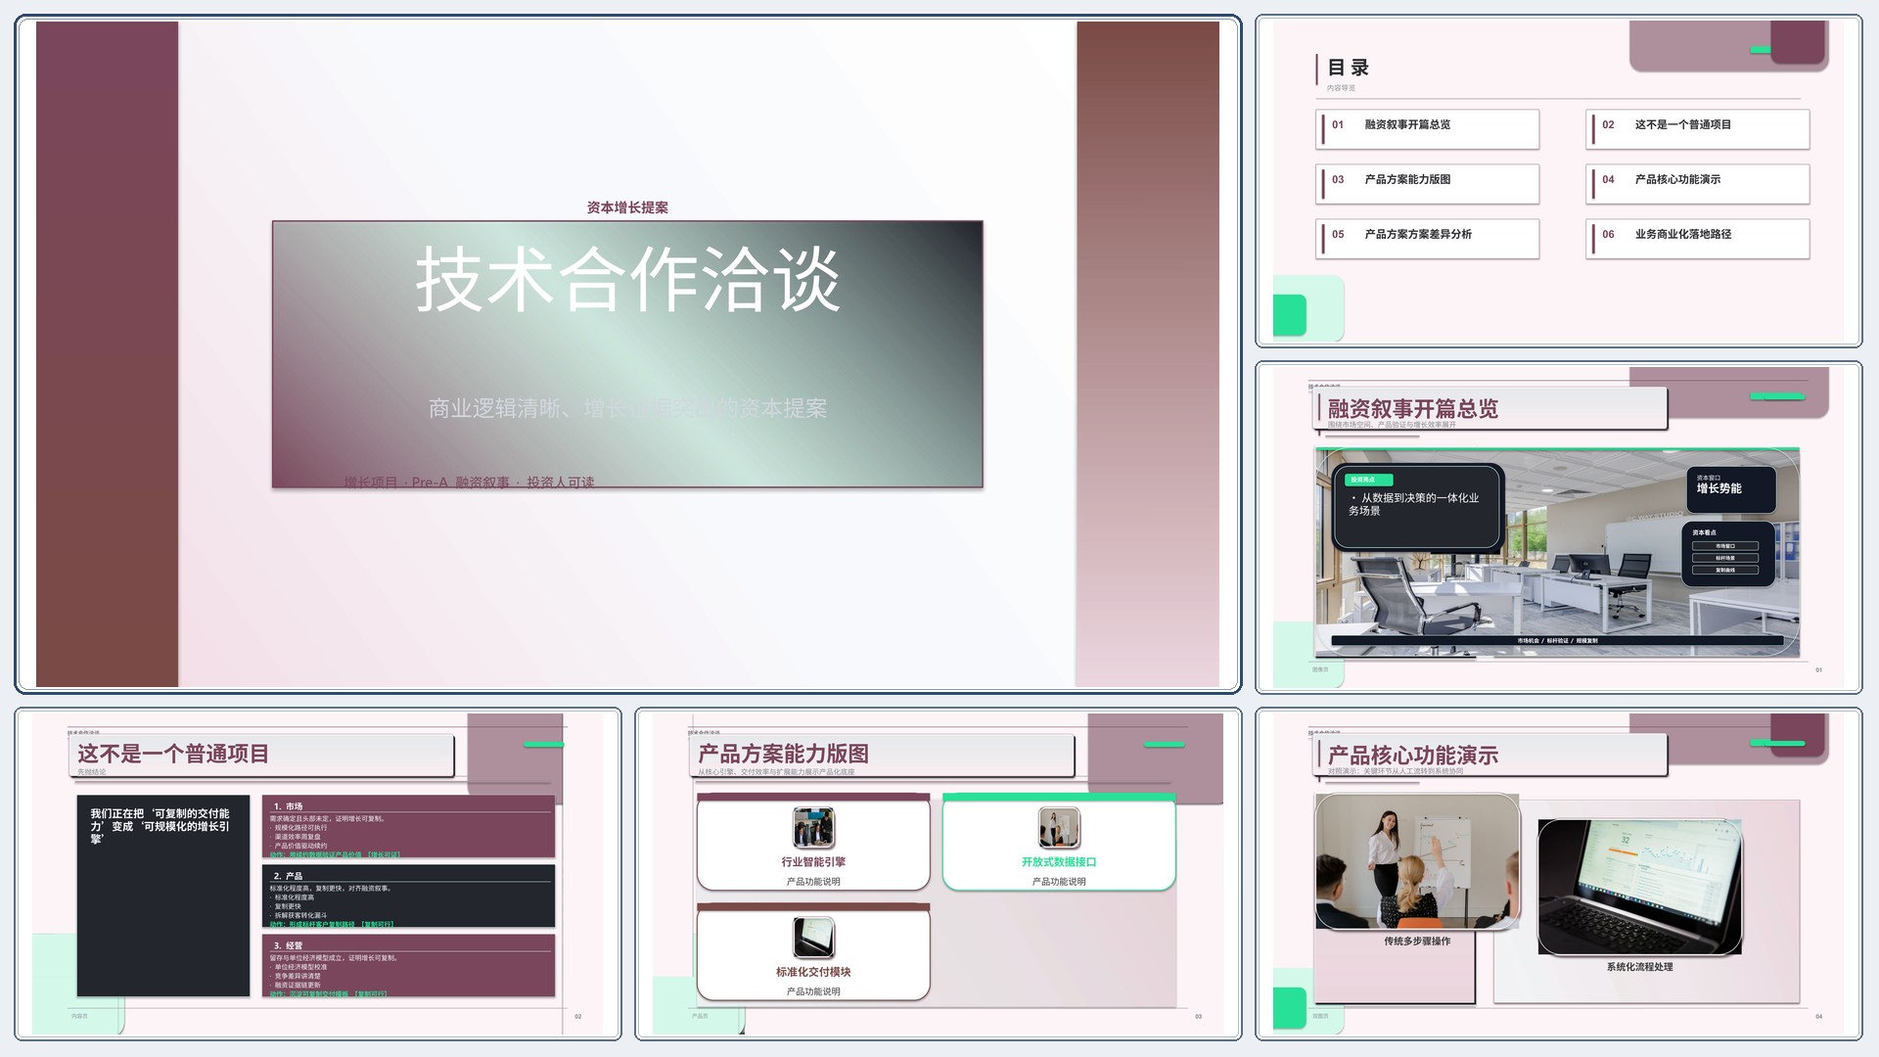
Task: Click the 1. 市场 section block
Action: pos(408,827)
